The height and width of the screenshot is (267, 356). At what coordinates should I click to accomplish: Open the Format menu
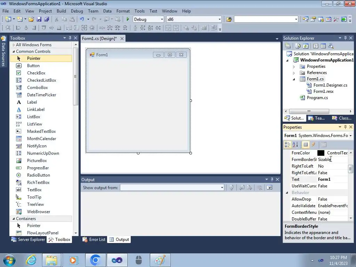click(123, 11)
